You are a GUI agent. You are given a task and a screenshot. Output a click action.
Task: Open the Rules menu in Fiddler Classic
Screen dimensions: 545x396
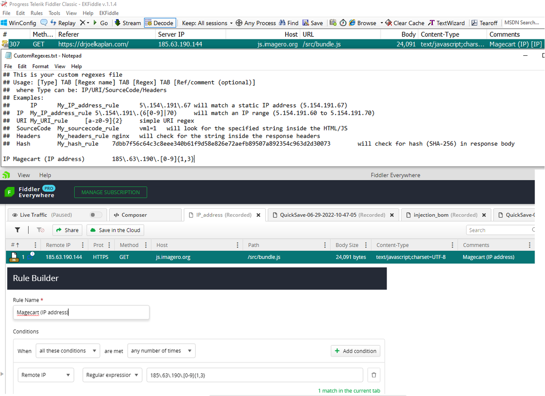(37, 13)
